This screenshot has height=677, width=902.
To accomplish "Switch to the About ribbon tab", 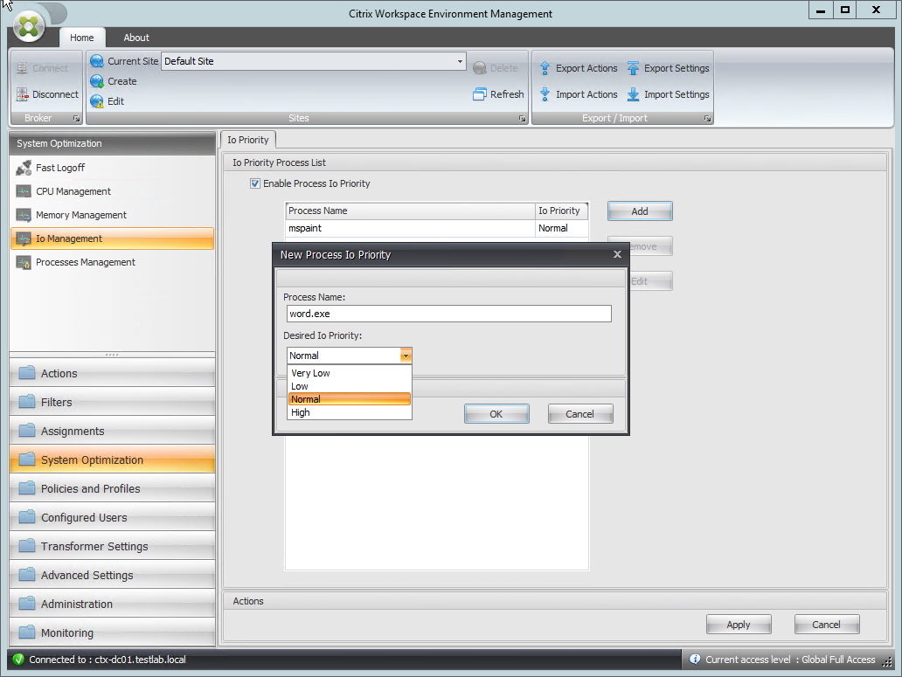I will tap(136, 38).
